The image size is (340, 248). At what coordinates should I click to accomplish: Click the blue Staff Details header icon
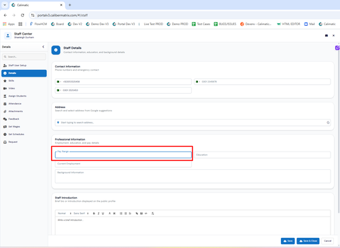56,50
